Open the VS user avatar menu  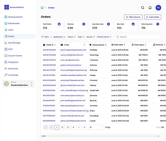pos(158,8)
